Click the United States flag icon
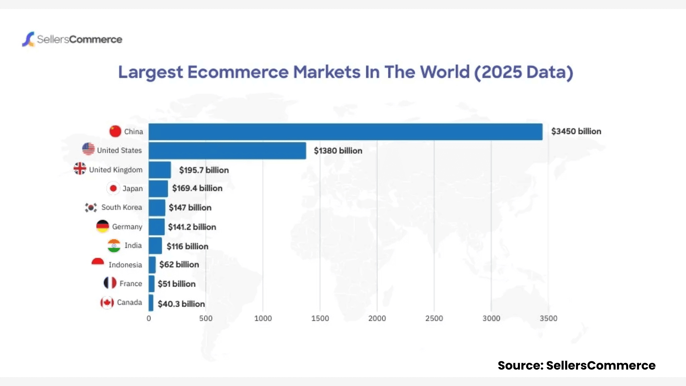This screenshot has width=686, height=386. point(88,149)
